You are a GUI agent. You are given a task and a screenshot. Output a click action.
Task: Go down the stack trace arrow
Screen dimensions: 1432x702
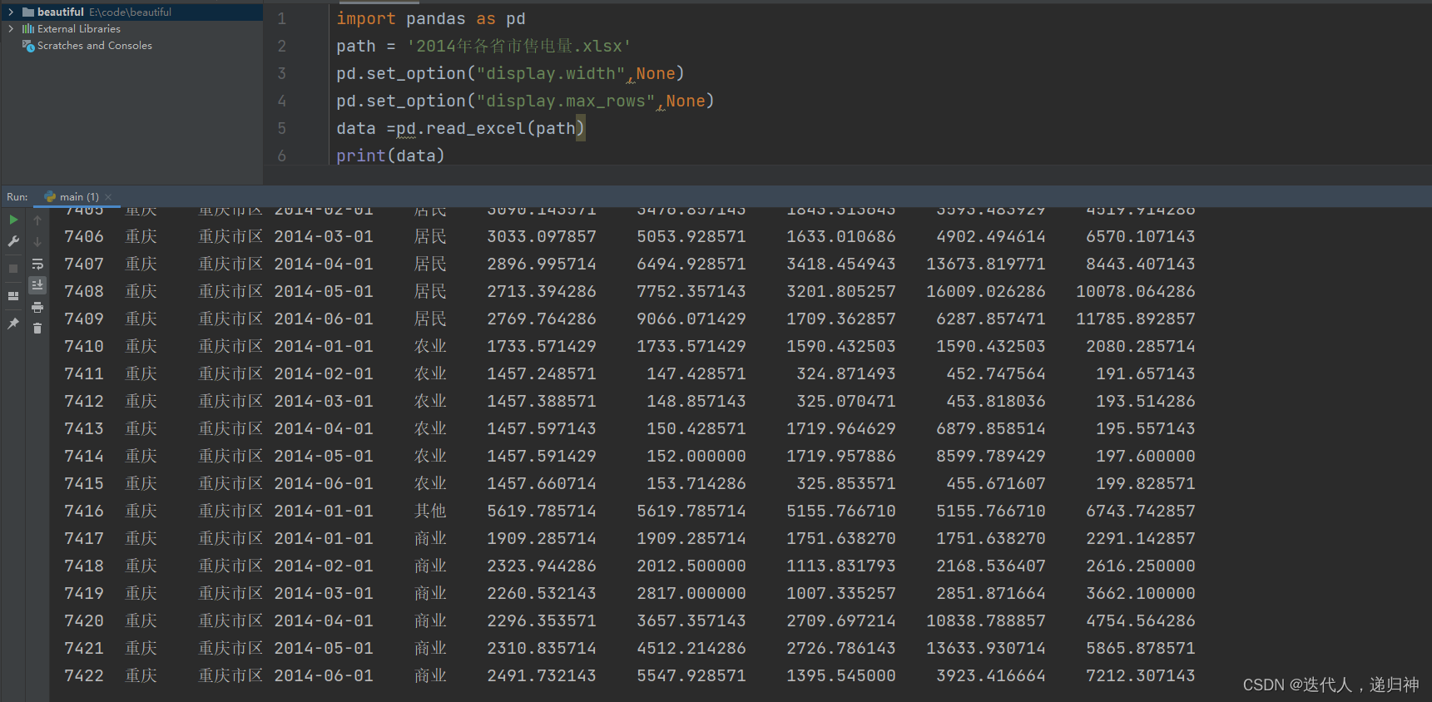point(37,241)
